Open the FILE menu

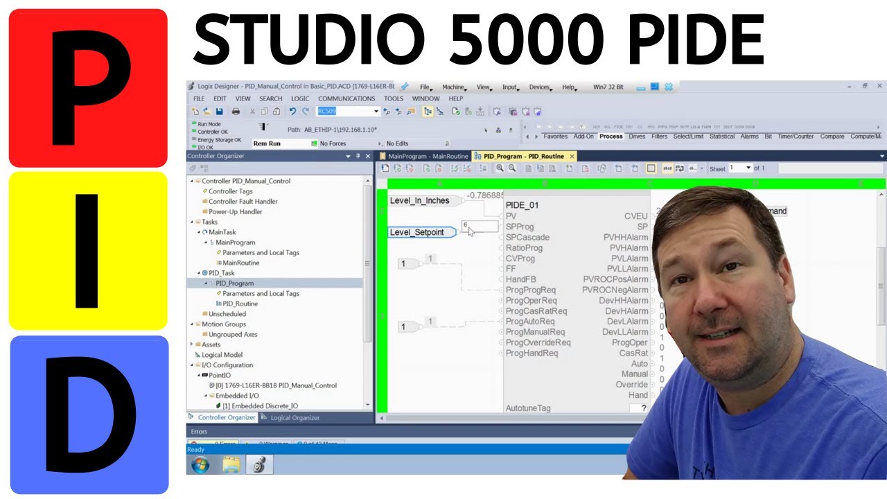click(199, 98)
